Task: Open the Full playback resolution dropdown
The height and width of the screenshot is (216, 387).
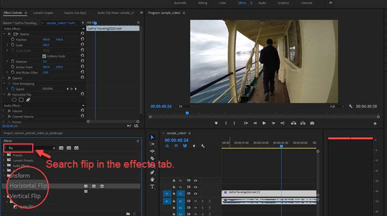Action: [336, 106]
